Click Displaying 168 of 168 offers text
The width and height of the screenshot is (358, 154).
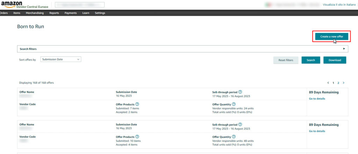tap(36, 83)
